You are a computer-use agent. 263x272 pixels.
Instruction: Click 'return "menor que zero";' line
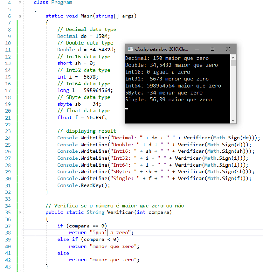point(104,246)
